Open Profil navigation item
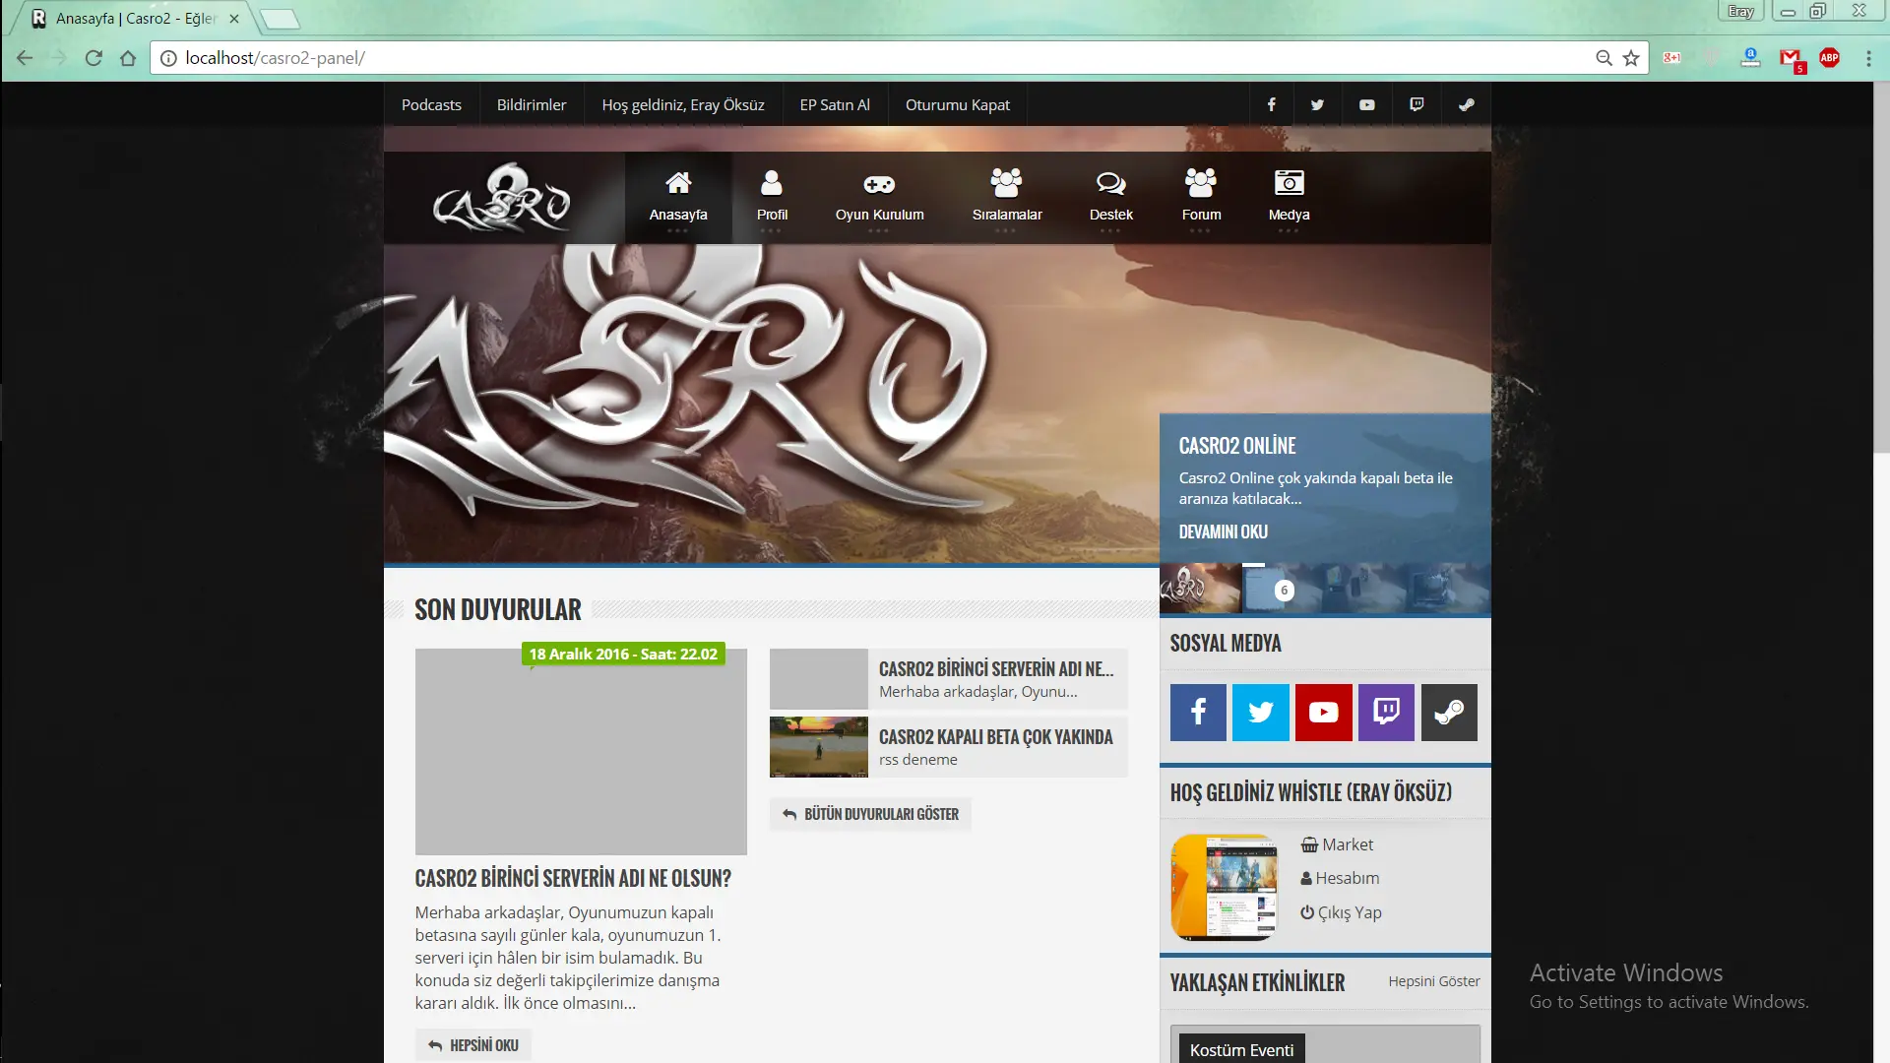Image resolution: width=1890 pixels, height=1063 pixels. pyautogui.click(x=772, y=198)
